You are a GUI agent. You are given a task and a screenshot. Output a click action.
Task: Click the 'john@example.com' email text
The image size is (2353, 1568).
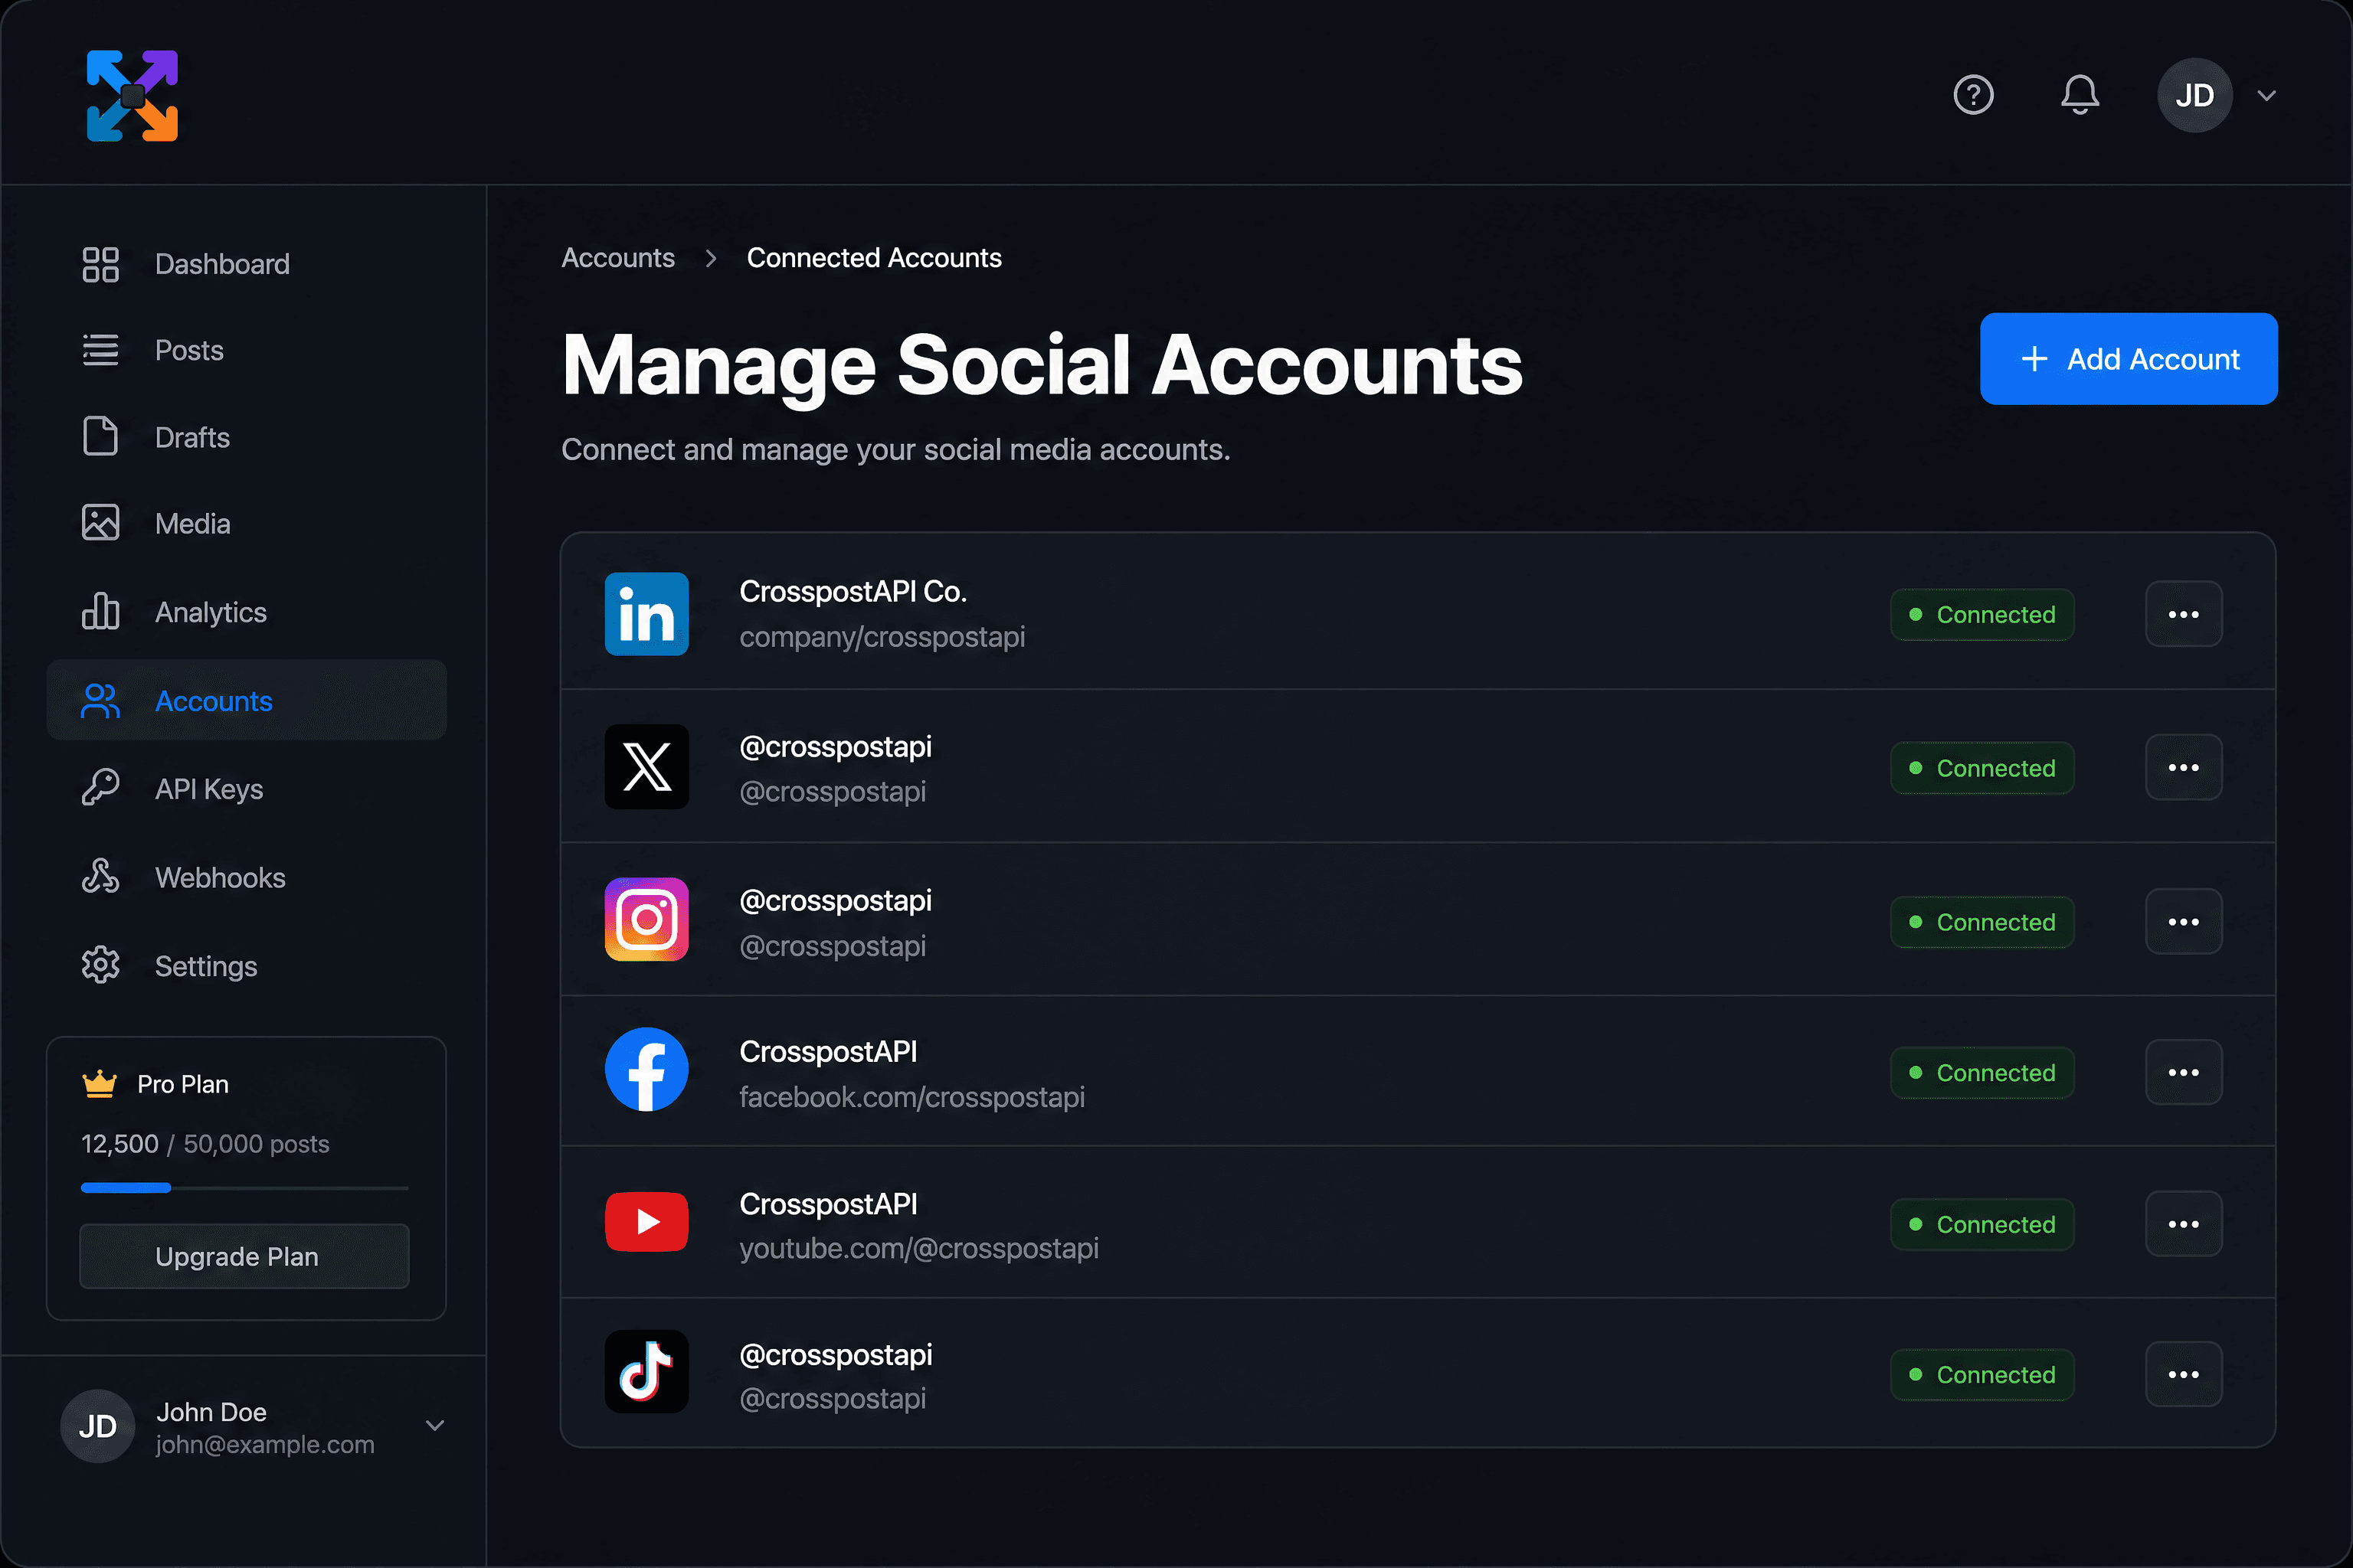point(264,1444)
